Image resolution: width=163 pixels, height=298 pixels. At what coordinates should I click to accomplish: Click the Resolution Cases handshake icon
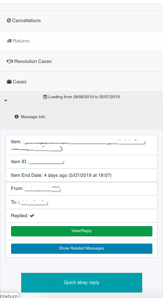[10, 61]
